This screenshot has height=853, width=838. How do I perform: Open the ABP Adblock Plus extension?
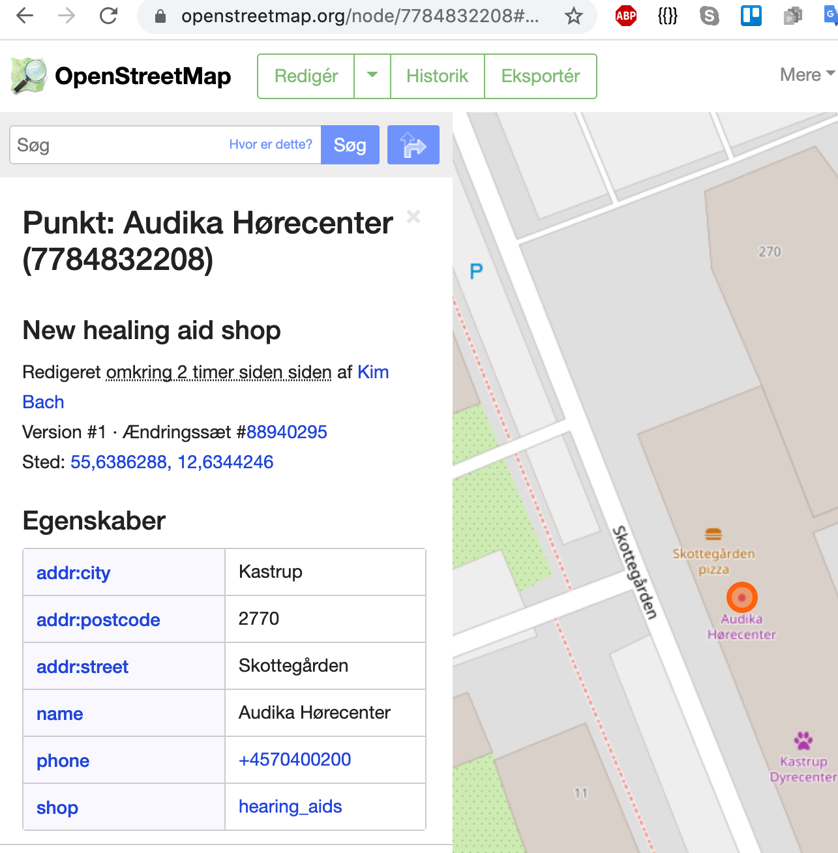point(626,16)
